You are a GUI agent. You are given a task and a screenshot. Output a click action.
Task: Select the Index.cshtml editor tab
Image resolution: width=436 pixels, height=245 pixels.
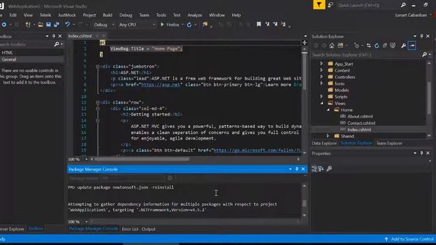point(80,36)
